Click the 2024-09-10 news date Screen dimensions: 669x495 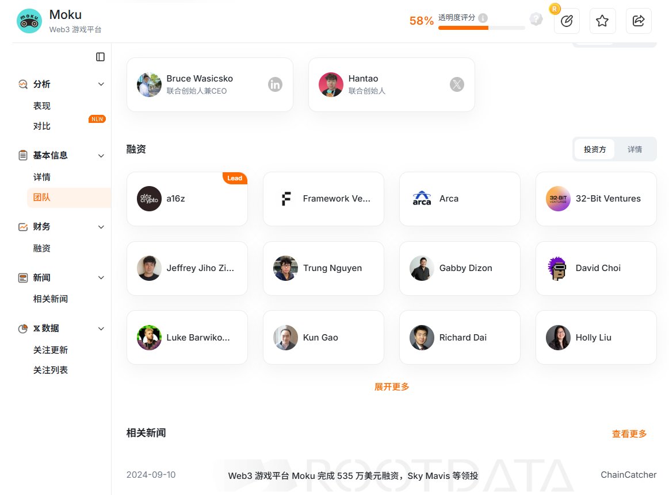click(151, 474)
